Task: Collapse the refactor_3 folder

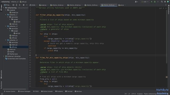Action: (x=6, y=40)
